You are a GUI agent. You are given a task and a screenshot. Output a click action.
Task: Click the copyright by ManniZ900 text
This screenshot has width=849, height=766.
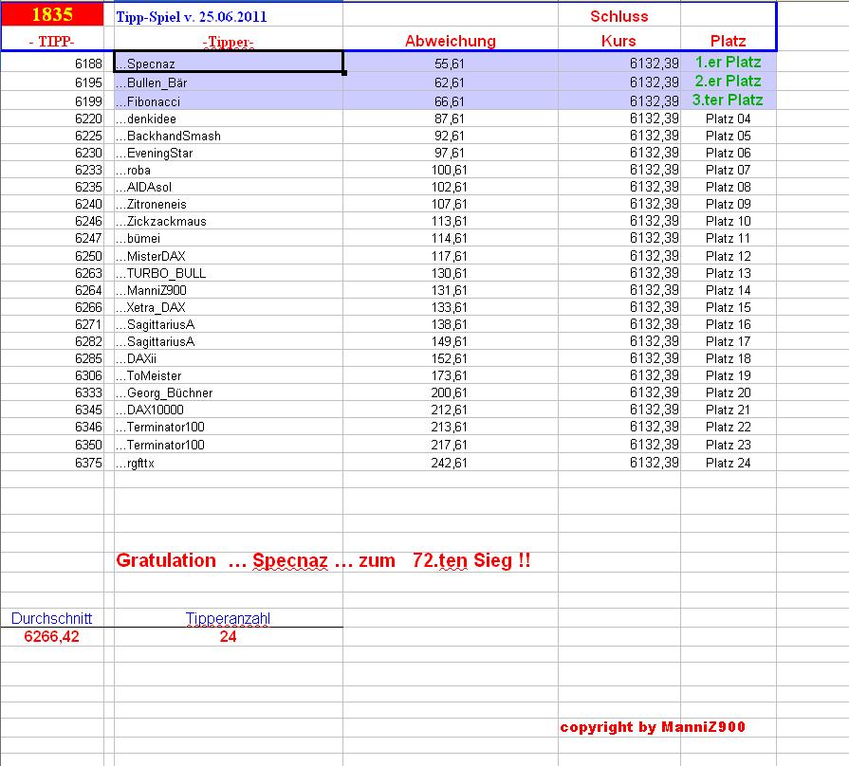[x=653, y=727]
